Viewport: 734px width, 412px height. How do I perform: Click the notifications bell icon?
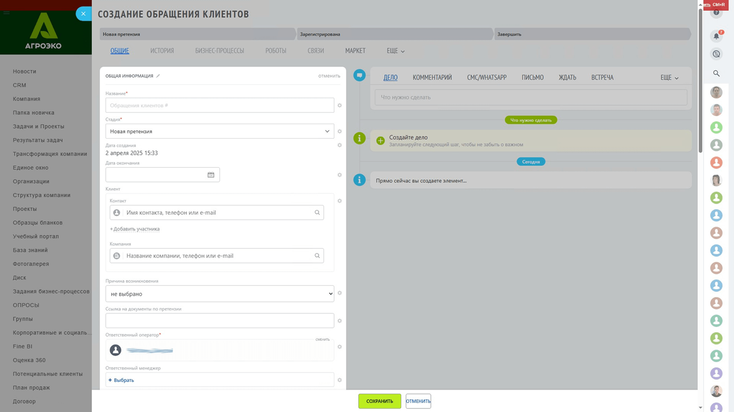(x=716, y=36)
